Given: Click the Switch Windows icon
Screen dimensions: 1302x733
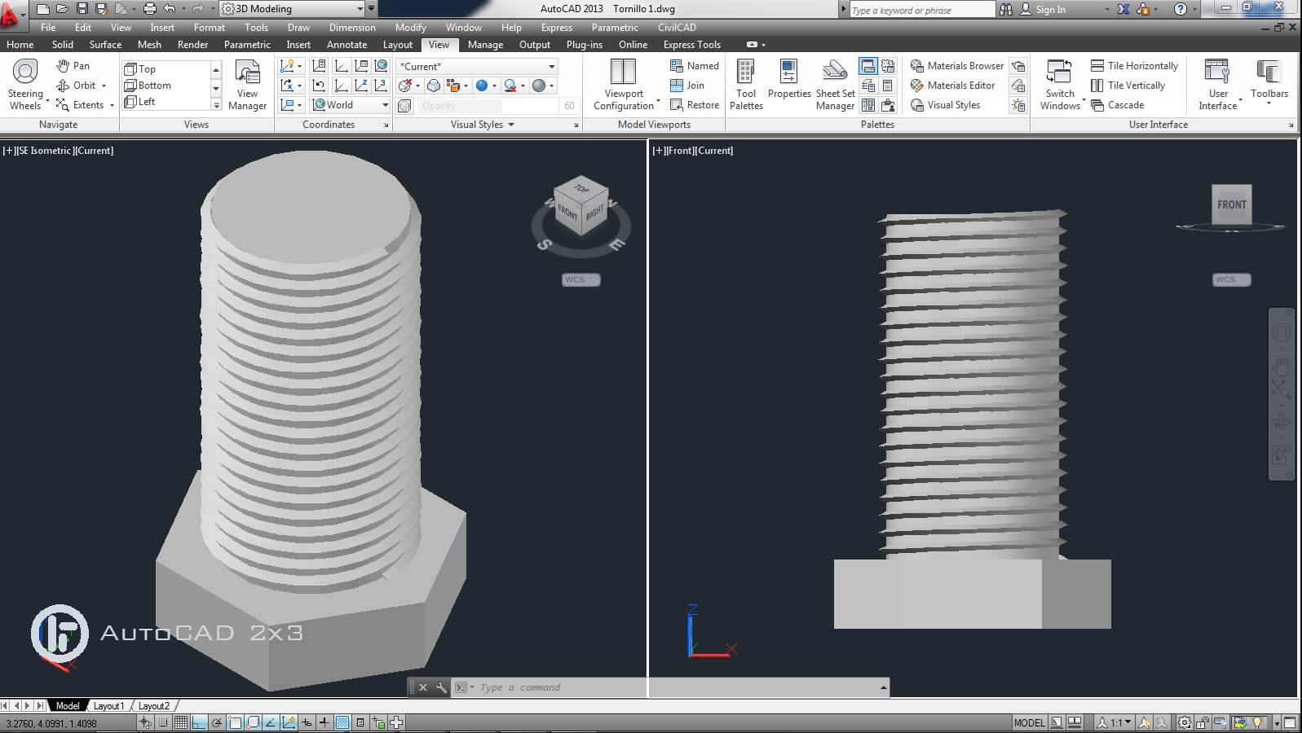Looking at the screenshot, I should tap(1060, 85).
